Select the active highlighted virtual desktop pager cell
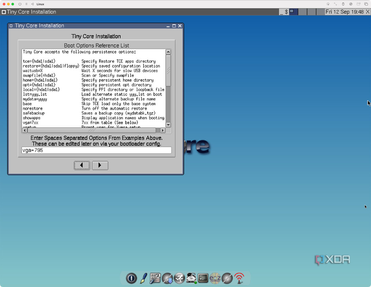 coord(293,12)
